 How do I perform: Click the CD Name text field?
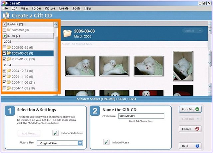click(x=141, y=116)
